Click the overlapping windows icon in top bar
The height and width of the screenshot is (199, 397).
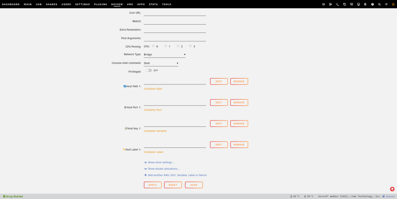pos(345,4)
